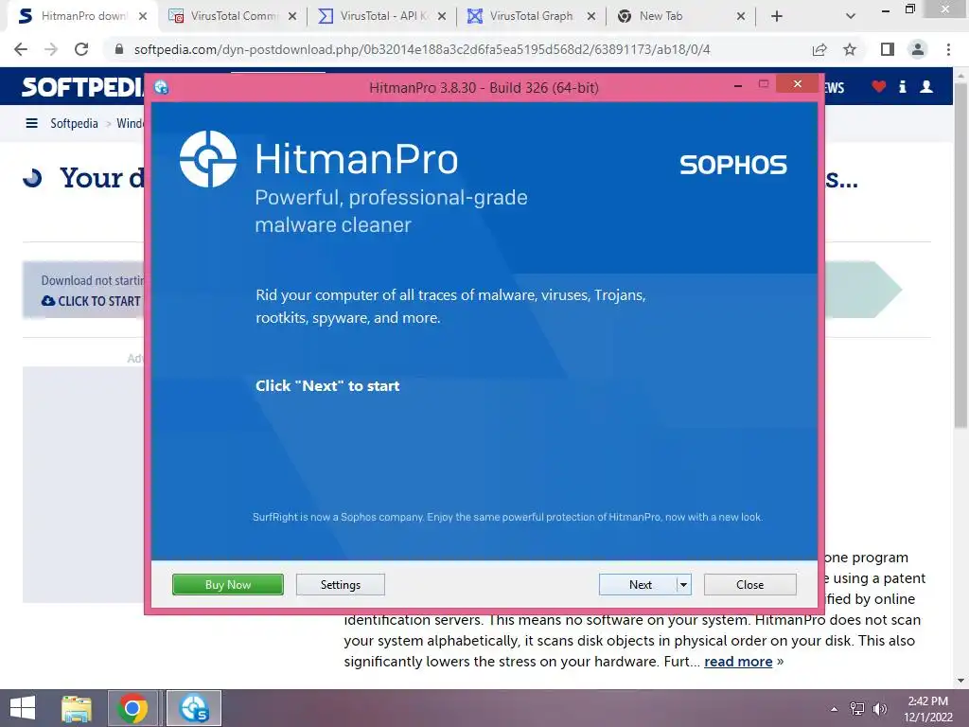Toggle Chrome side panel
Image resolution: width=969 pixels, height=727 pixels.
pyautogui.click(x=888, y=49)
